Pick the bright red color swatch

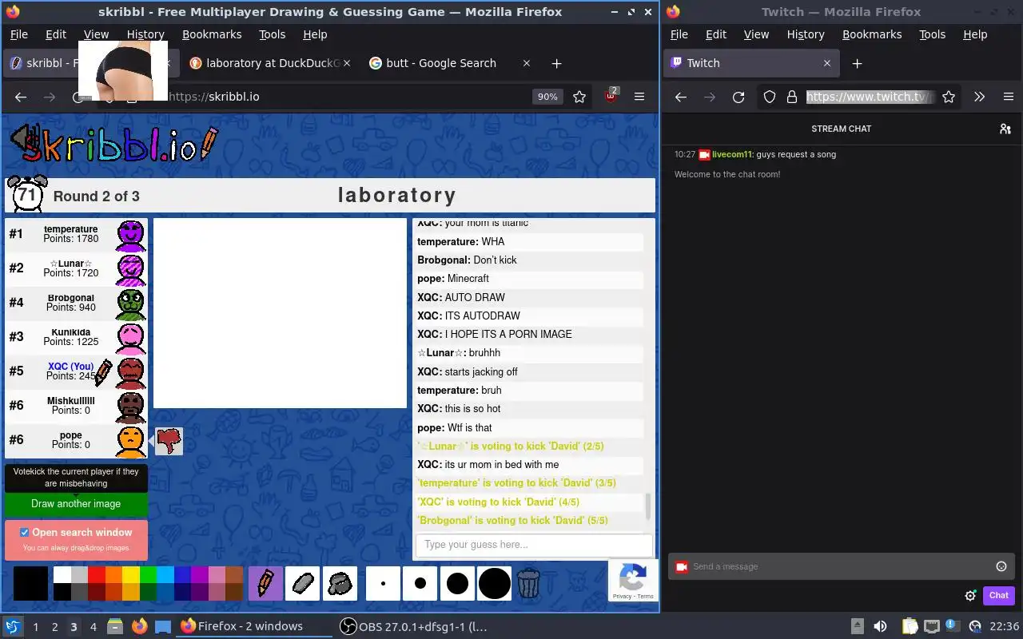tap(97, 575)
